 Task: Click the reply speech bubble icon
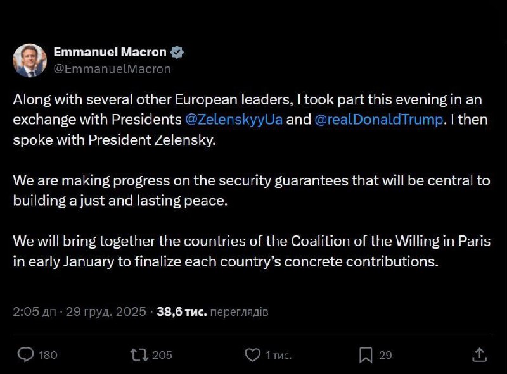pos(25,354)
